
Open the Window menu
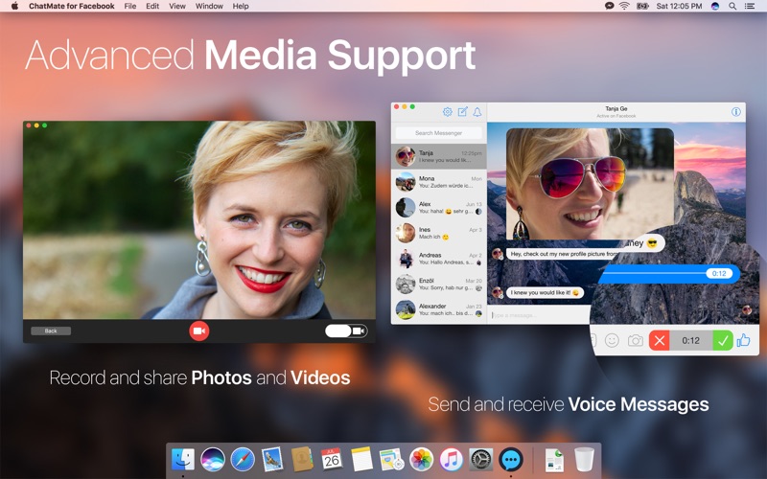pyautogui.click(x=209, y=6)
